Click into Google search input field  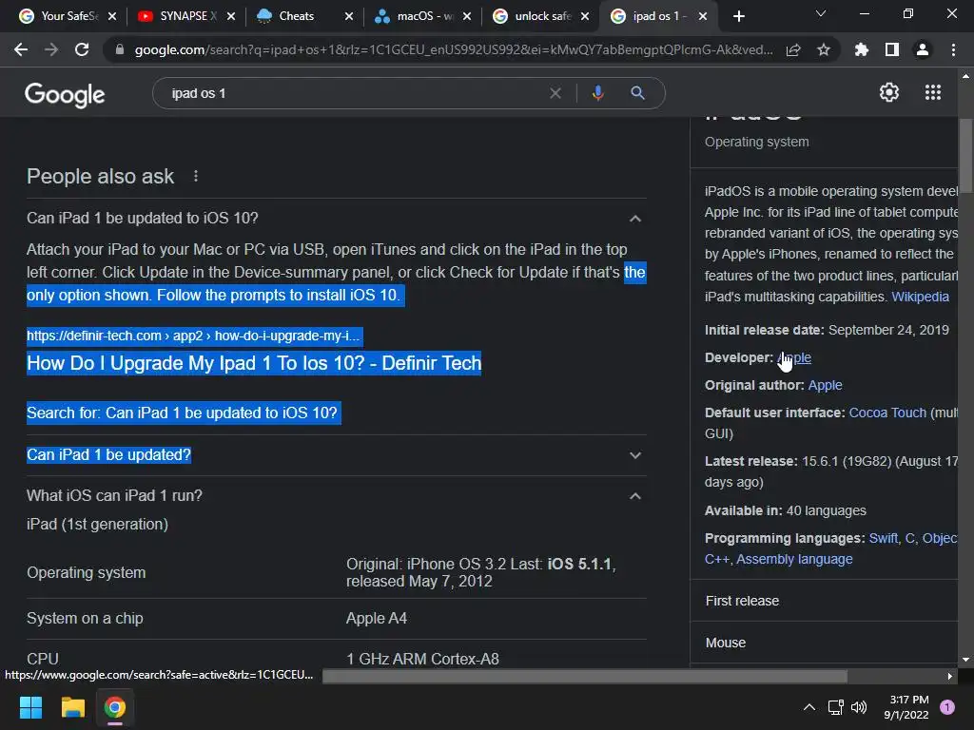pyautogui.click(x=354, y=93)
